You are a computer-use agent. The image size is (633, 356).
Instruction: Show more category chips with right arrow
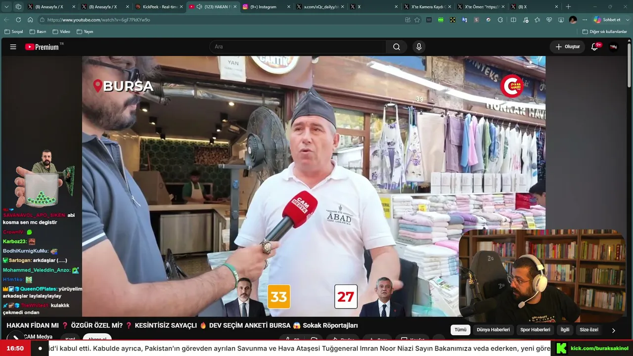tap(613, 330)
